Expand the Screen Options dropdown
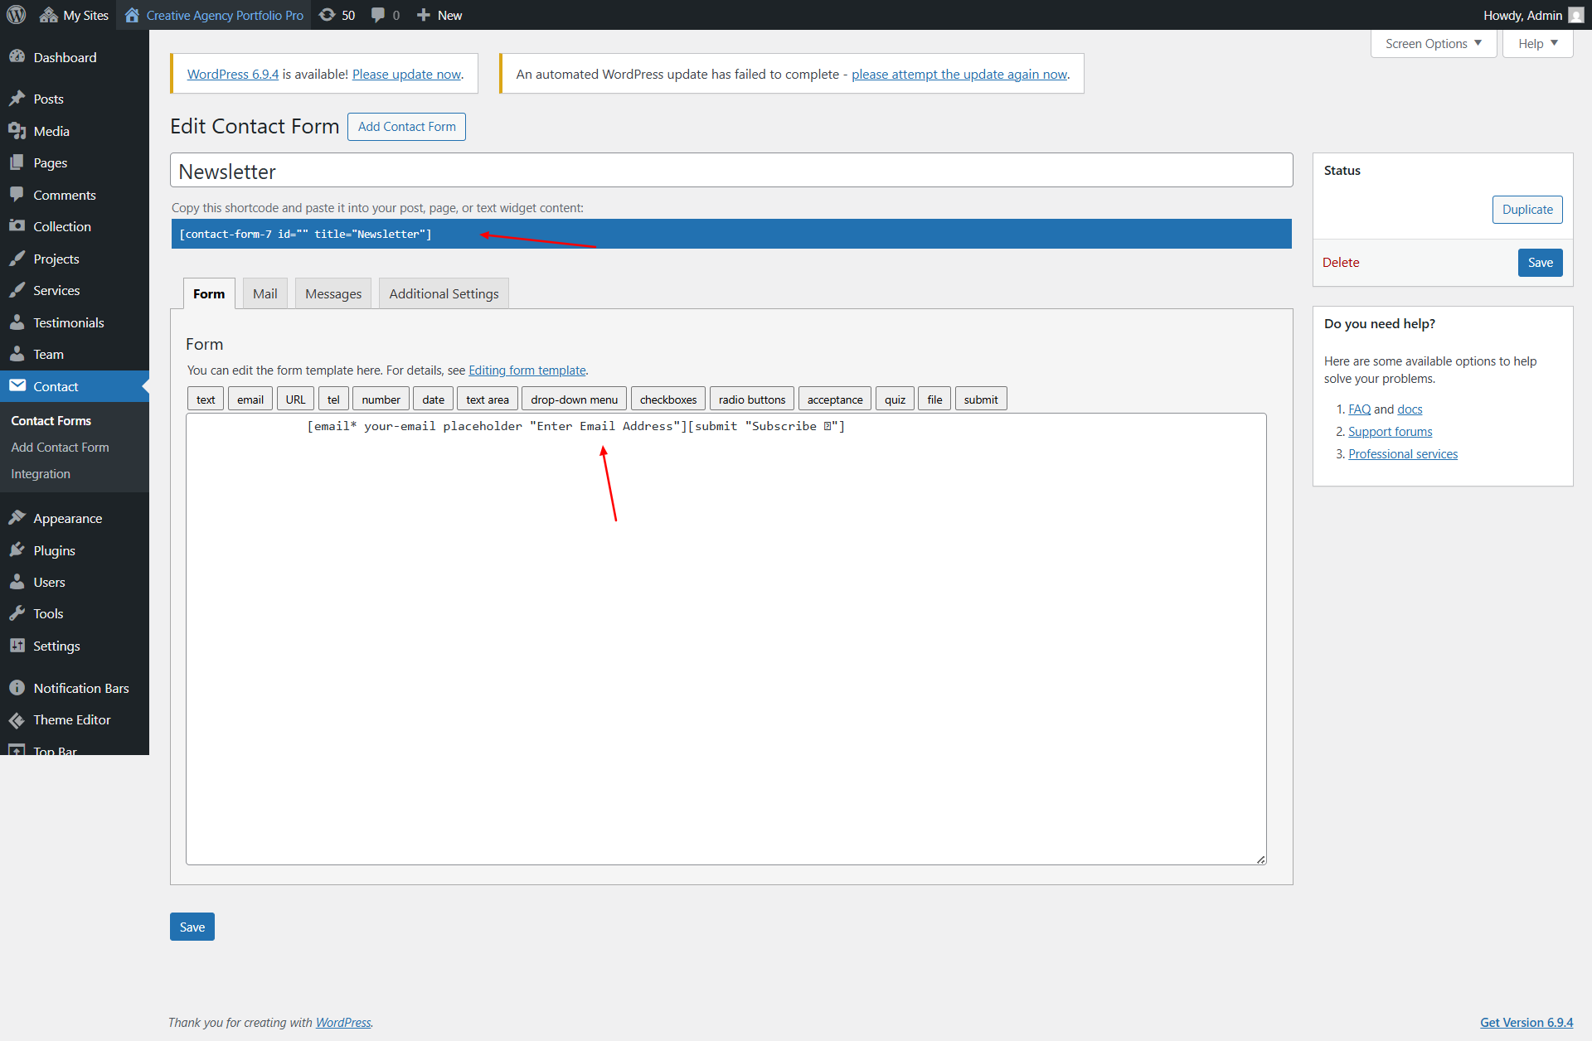Image resolution: width=1592 pixels, height=1041 pixels. click(1434, 44)
